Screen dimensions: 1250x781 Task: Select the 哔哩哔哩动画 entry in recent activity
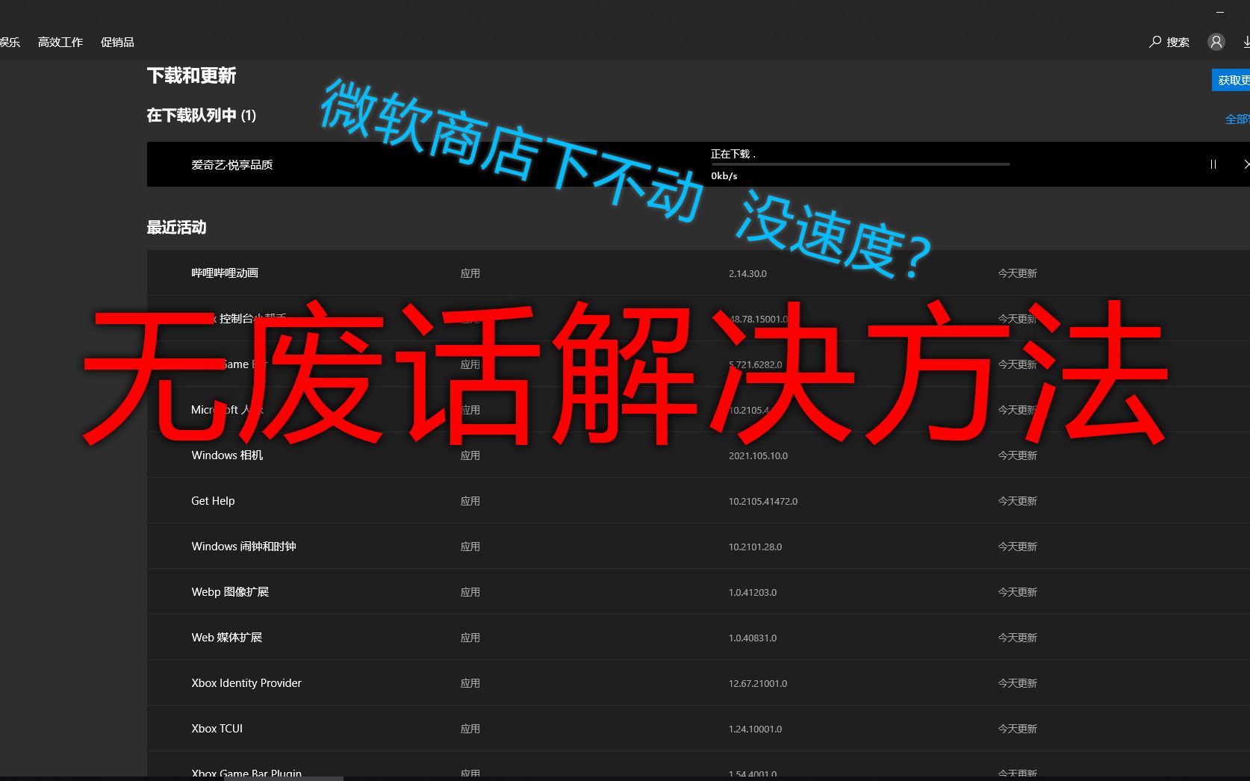[x=224, y=273]
